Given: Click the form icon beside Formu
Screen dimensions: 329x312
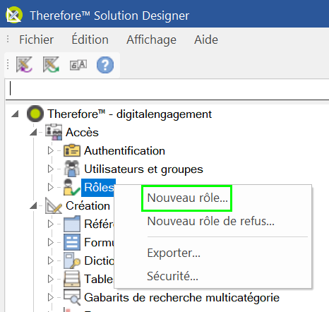Looking at the screenshot, I should [x=72, y=242].
